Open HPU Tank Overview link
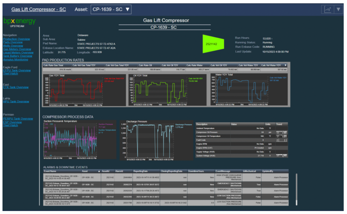This screenshot has width=347, height=214. [16, 101]
